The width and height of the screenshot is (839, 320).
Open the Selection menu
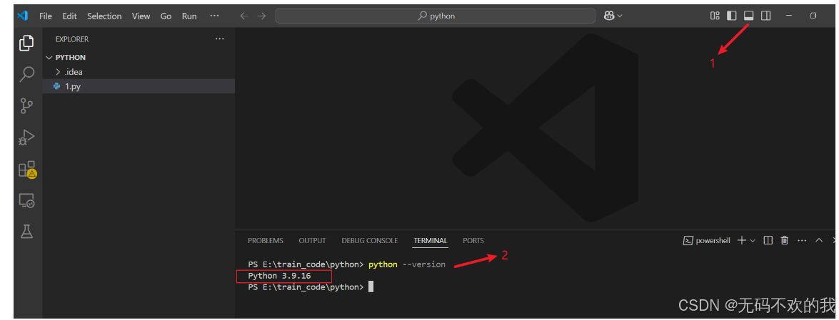coord(104,16)
